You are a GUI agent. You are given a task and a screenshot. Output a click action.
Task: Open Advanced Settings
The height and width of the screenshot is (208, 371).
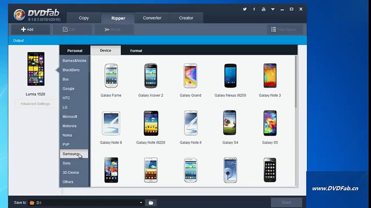(35, 104)
